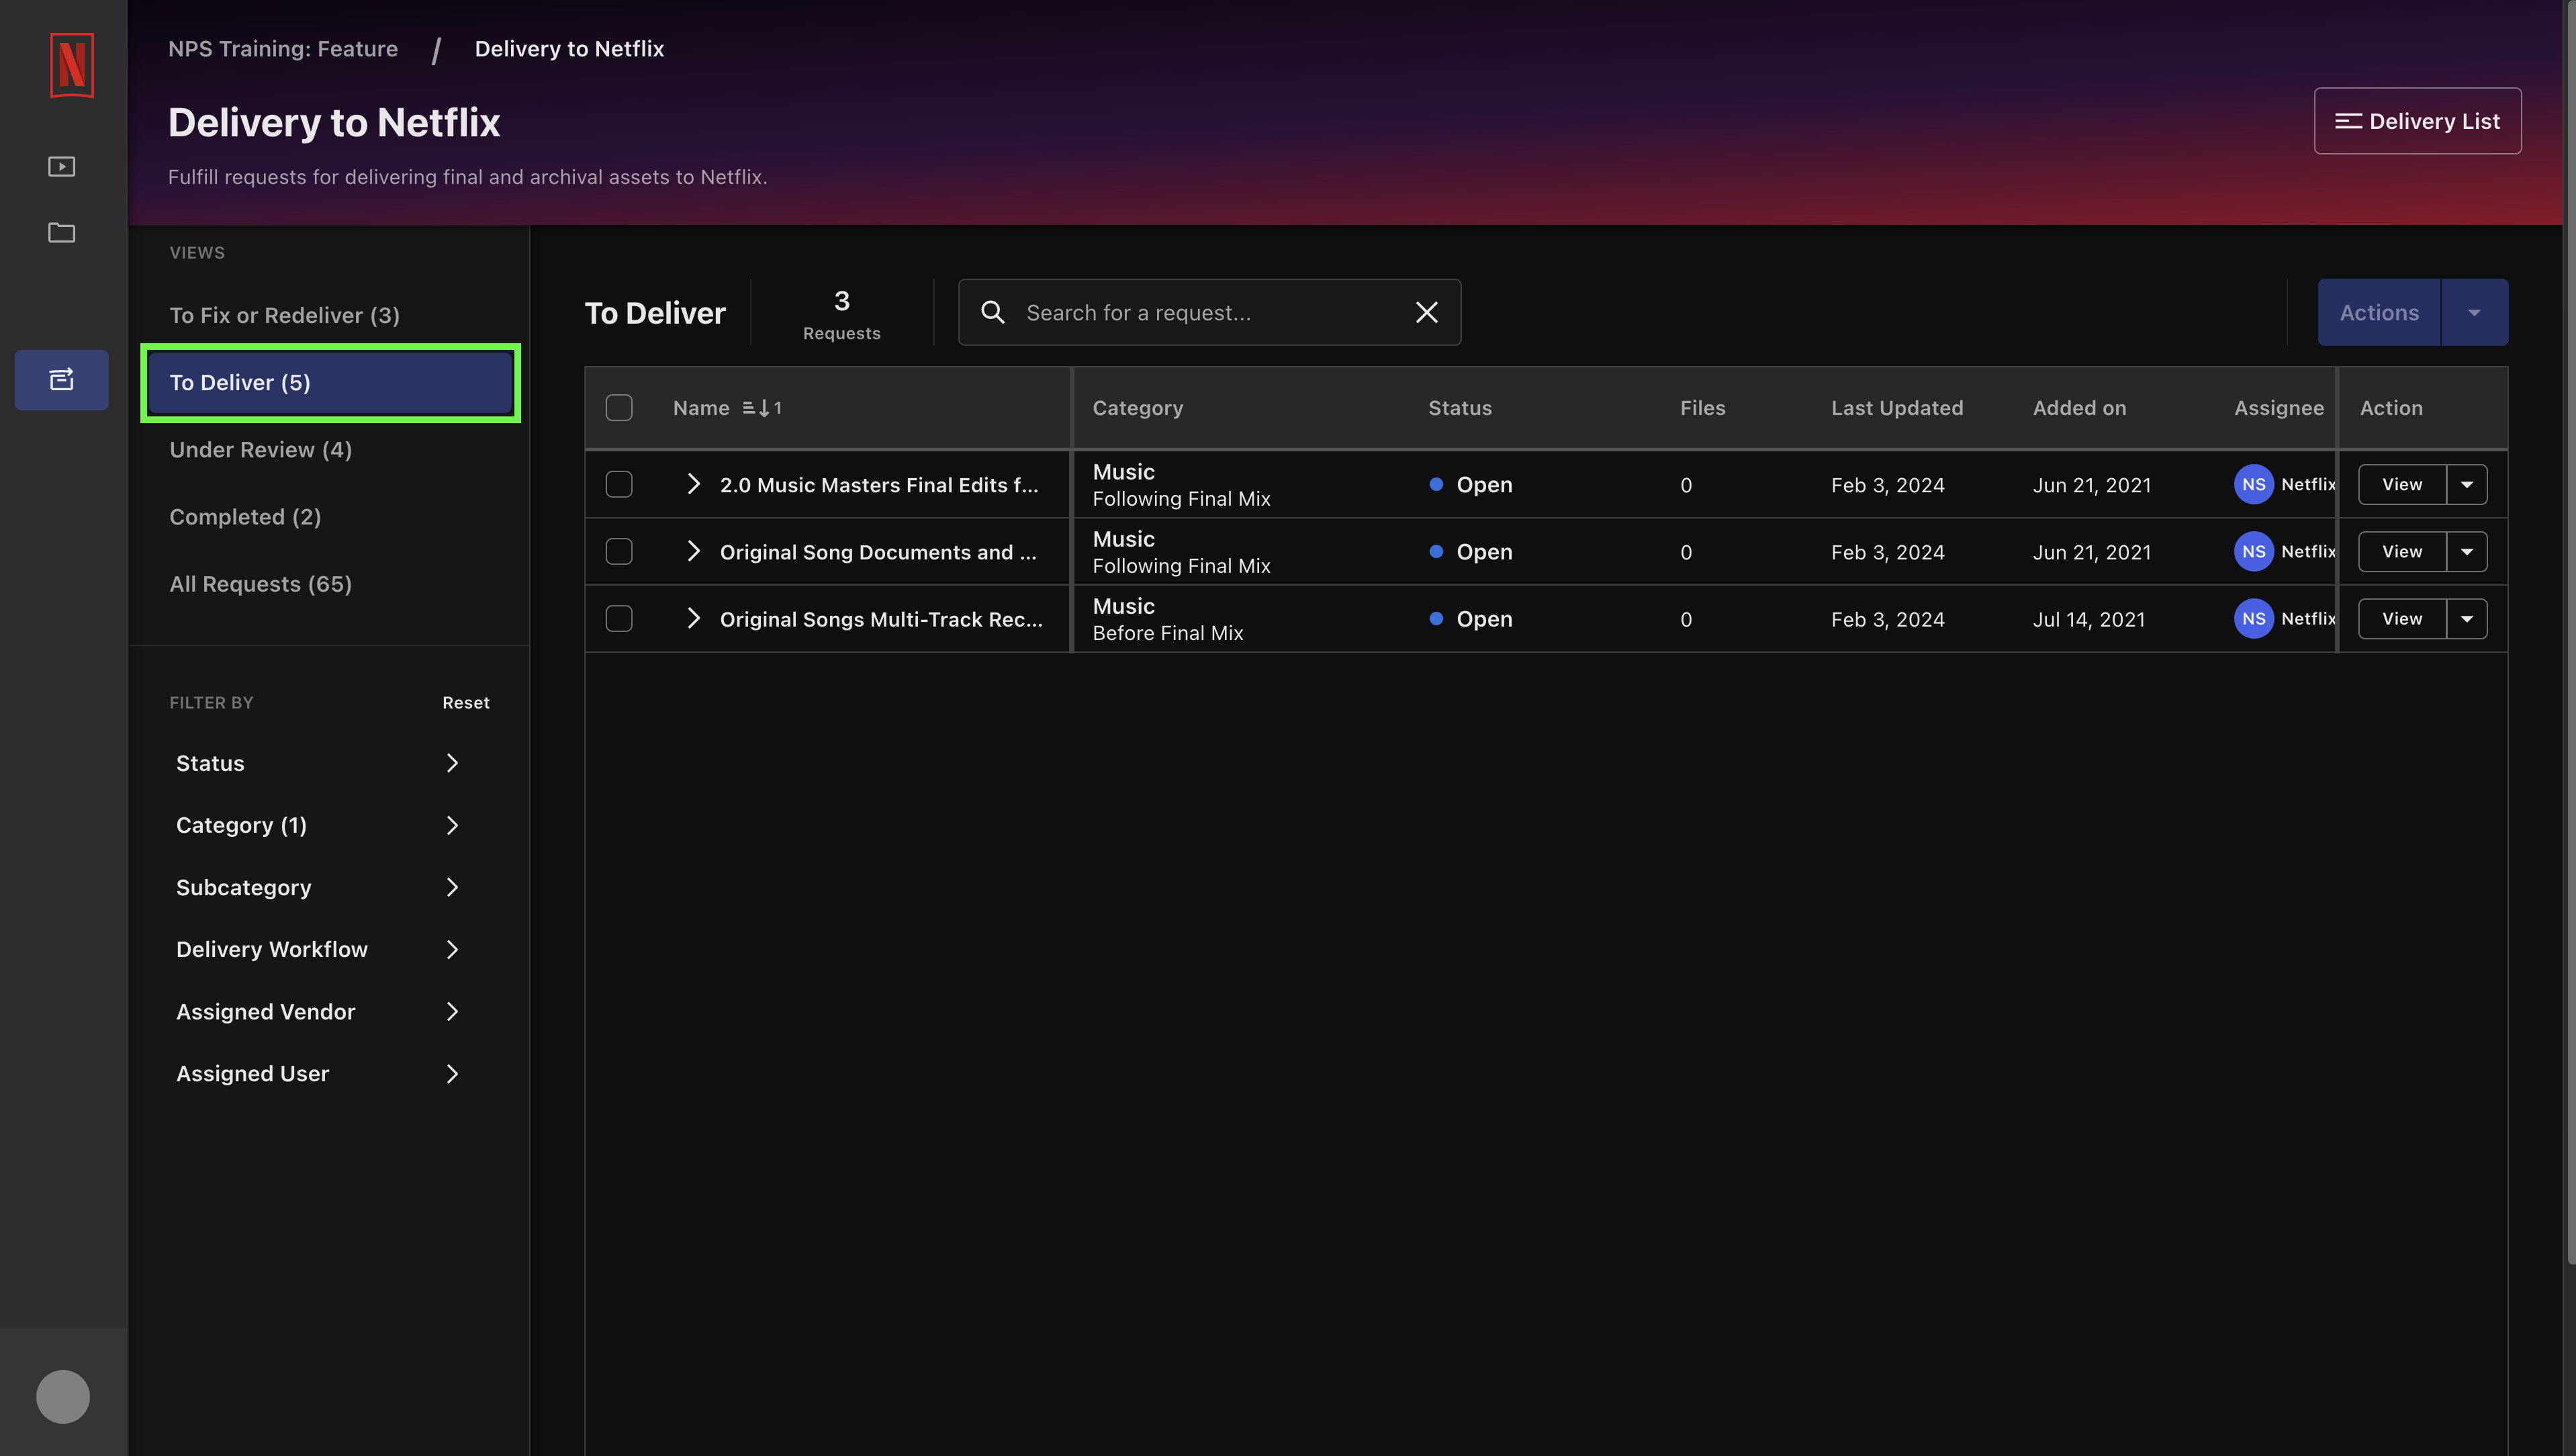Check the 2.0 Music Masters row checkbox

(x=619, y=484)
